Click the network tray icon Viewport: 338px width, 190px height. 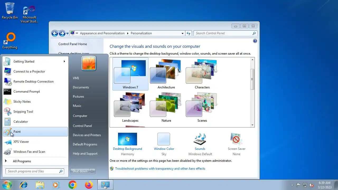pyautogui.click(x=305, y=185)
